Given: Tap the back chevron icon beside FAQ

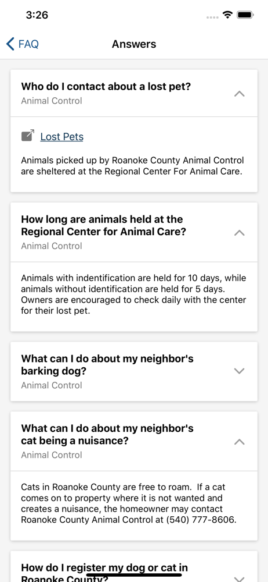Looking at the screenshot, I should coord(10,44).
